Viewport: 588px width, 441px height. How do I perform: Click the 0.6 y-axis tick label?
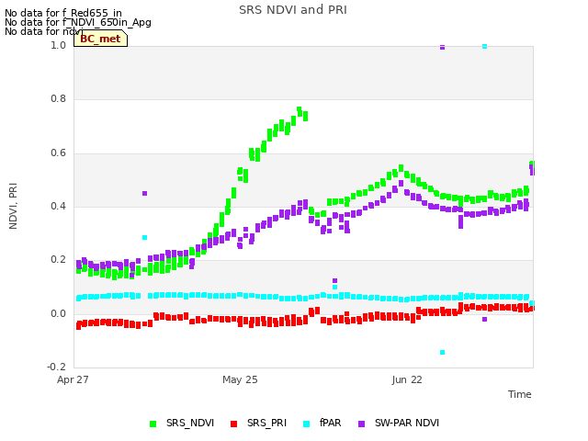(58, 153)
